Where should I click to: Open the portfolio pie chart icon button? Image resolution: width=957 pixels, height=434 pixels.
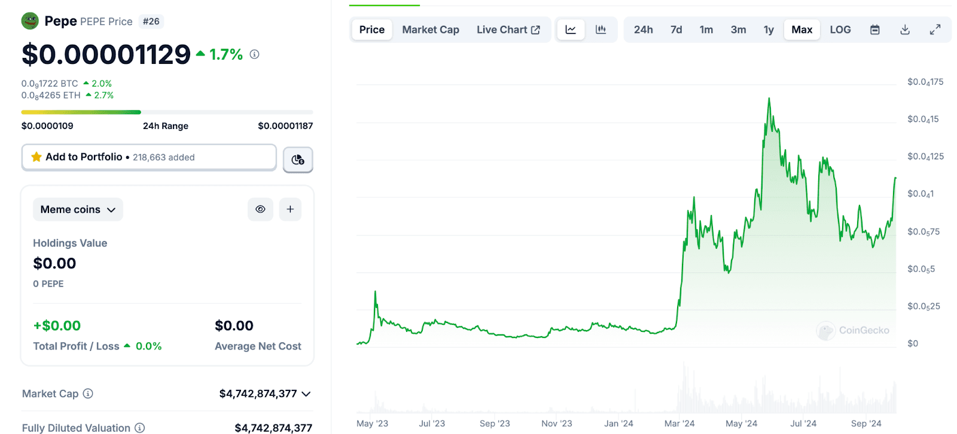(298, 159)
